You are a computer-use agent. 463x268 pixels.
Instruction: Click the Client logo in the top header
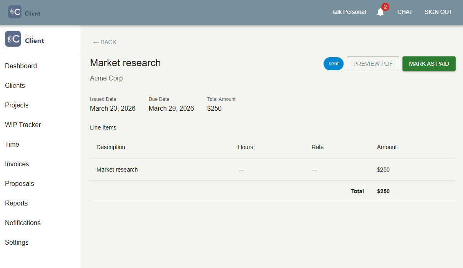coord(24,12)
